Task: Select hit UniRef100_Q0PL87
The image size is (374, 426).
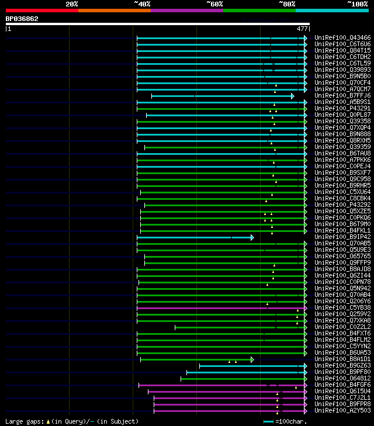Action: [x=342, y=115]
